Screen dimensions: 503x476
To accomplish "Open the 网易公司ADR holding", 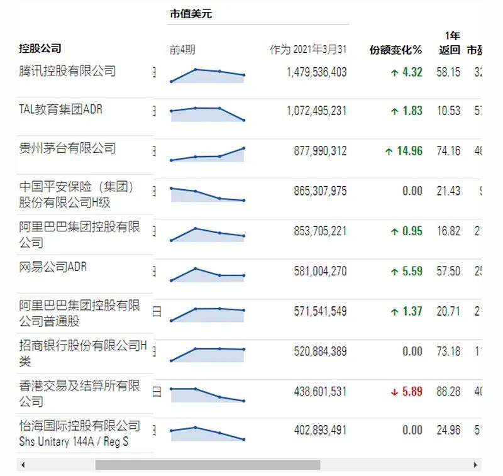I will pyautogui.click(x=53, y=267).
